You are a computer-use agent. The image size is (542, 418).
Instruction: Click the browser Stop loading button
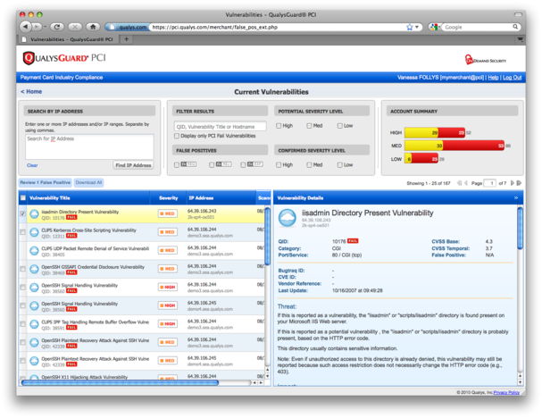coord(75,27)
